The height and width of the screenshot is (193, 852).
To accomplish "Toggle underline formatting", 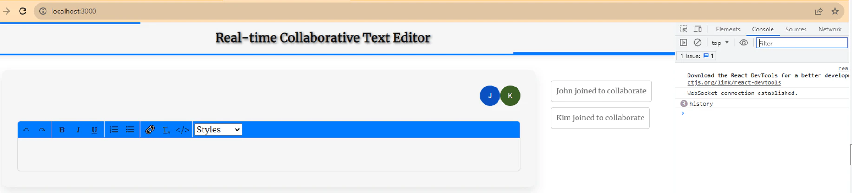I will coord(94,130).
